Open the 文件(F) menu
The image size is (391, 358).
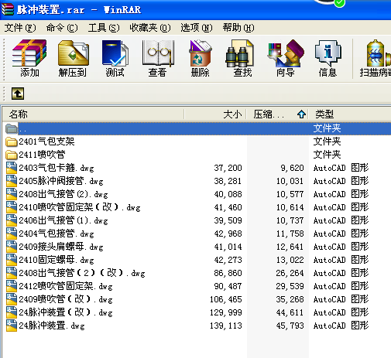[x=20, y=28]
